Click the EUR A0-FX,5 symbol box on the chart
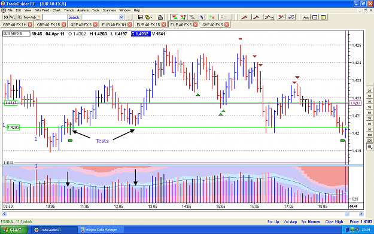Screen dimensions: 374x234 coord(16,34)
